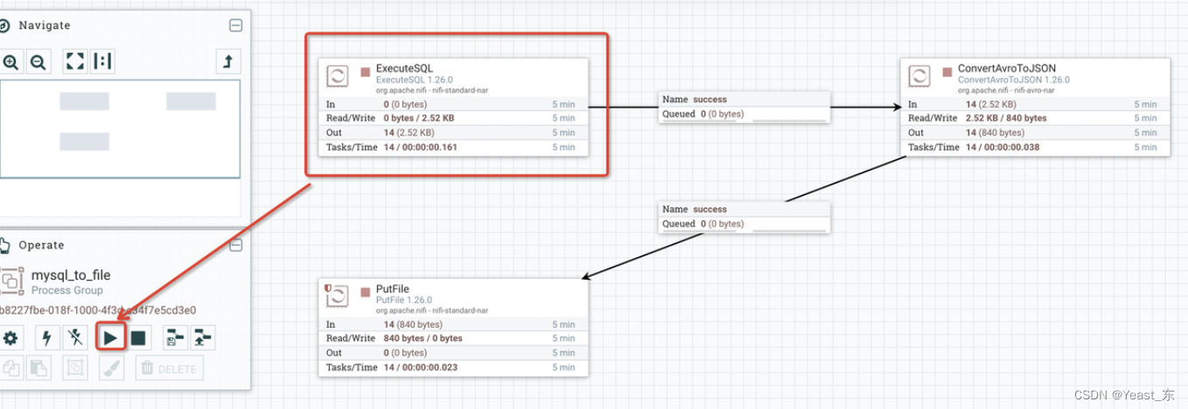
Task: Click the birdseye overview minimap
Action: pyautogui.click(x=120, y=128)
